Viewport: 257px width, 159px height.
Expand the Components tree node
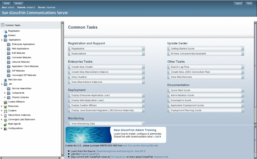coord(5,93)
